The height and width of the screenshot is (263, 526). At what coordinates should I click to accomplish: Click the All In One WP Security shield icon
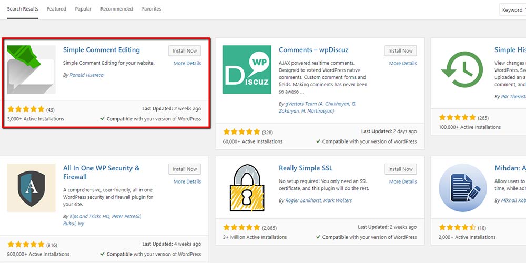(x=31, y=188)
